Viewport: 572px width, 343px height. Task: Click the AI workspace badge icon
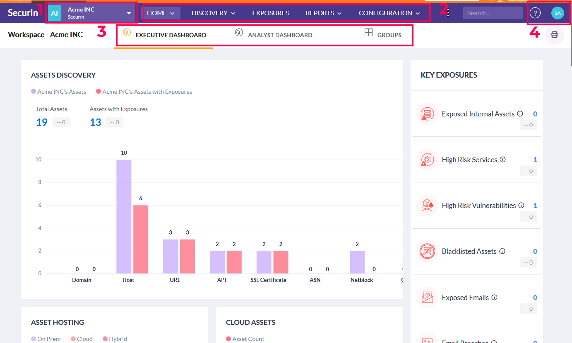click(x=54, y=13)
